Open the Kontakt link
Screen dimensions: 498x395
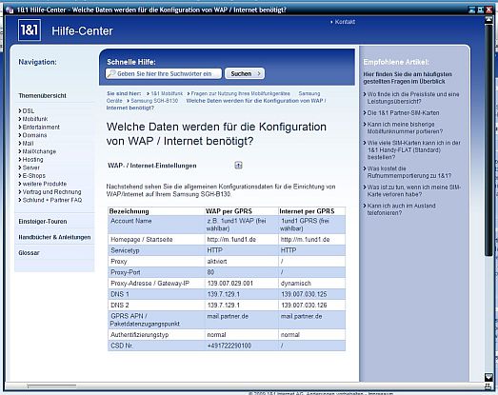click(x=345, y=22)
